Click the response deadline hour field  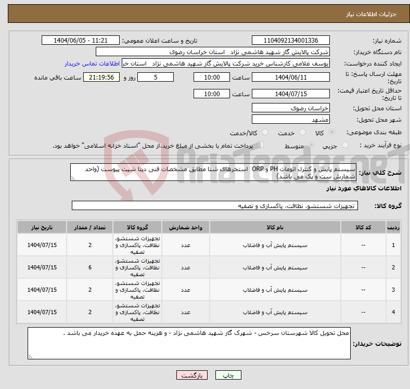click(212, 77)
